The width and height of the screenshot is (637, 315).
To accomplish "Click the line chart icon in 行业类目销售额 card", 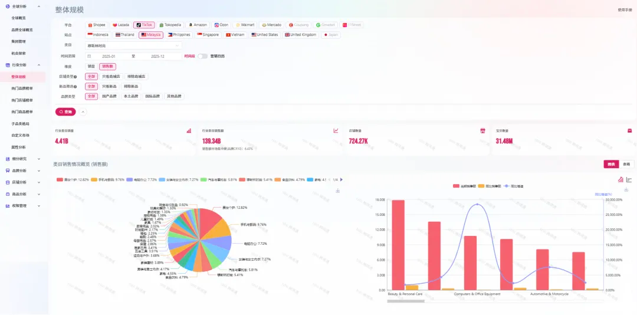I will click(x=336, y=131).
